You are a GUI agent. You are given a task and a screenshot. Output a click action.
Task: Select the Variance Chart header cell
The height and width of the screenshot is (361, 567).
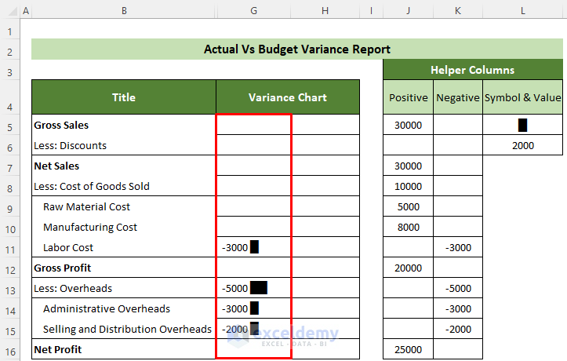click(287, 97)
